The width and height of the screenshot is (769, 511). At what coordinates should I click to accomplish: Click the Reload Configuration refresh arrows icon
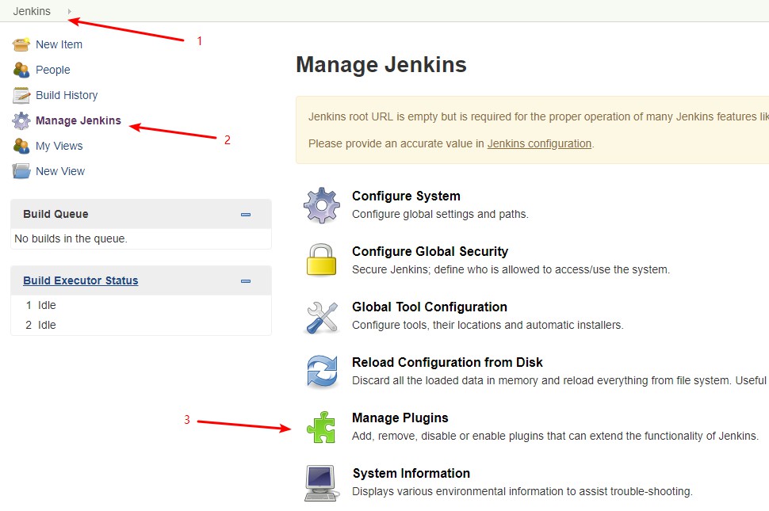tap(322, 372)
